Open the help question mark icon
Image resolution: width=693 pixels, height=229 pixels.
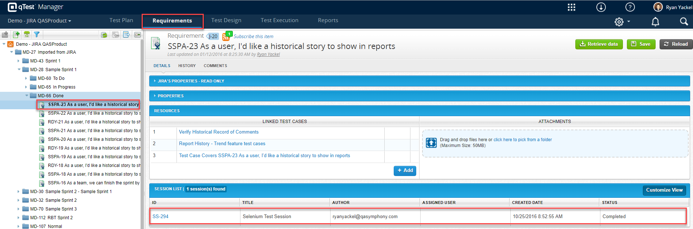(x=630, y=7)
